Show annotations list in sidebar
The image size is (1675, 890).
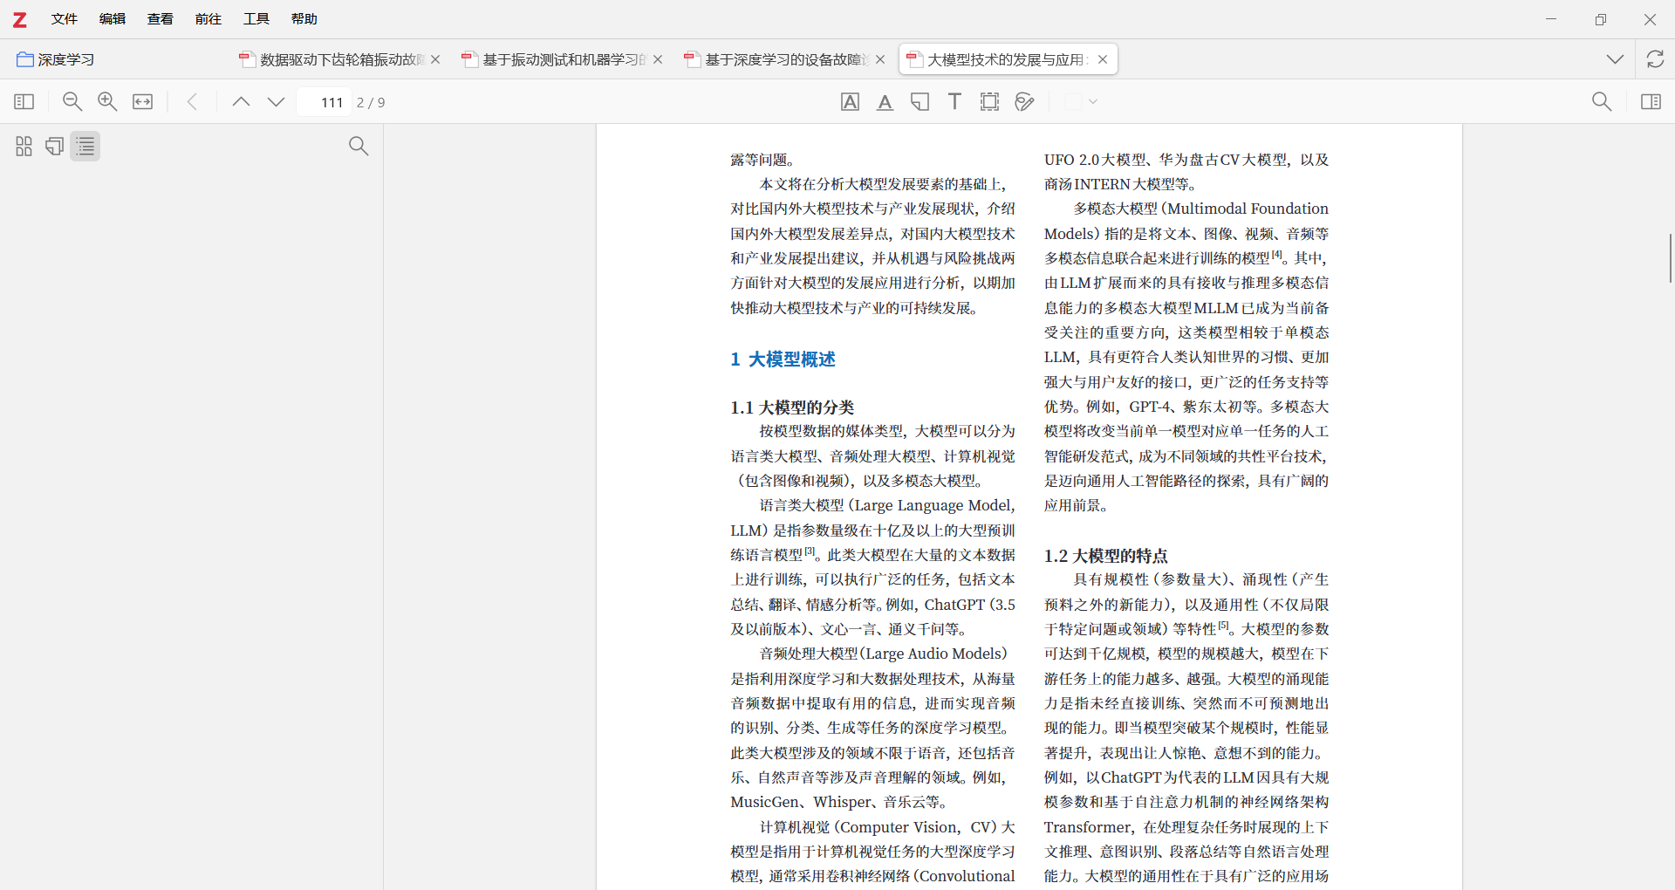[x=54, y=147]
